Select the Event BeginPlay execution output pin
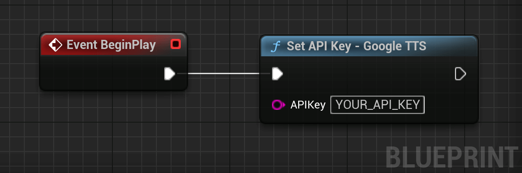 tap(169, 74)
